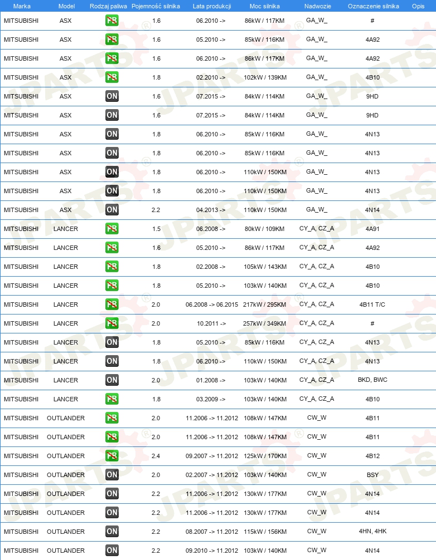Screen dimensions: 436x560
Task: Select the 4B12 engine code cell
Action: [372, 456]
